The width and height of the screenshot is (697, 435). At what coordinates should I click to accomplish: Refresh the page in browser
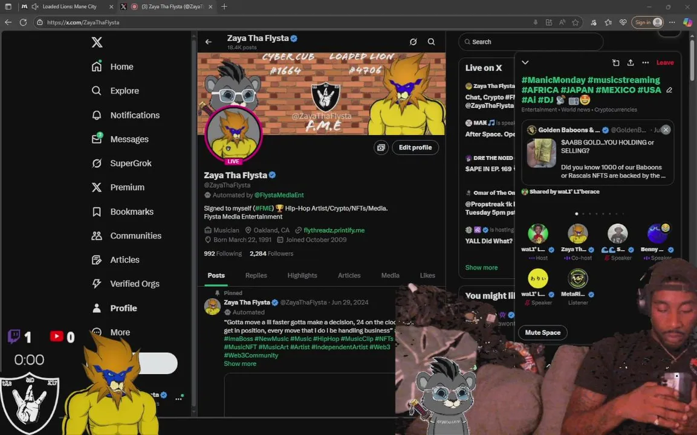[x=23, y=22]
